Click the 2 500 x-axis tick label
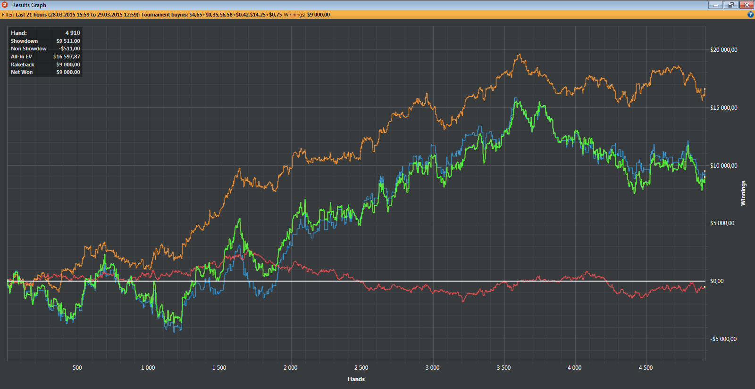 point(361,368)
